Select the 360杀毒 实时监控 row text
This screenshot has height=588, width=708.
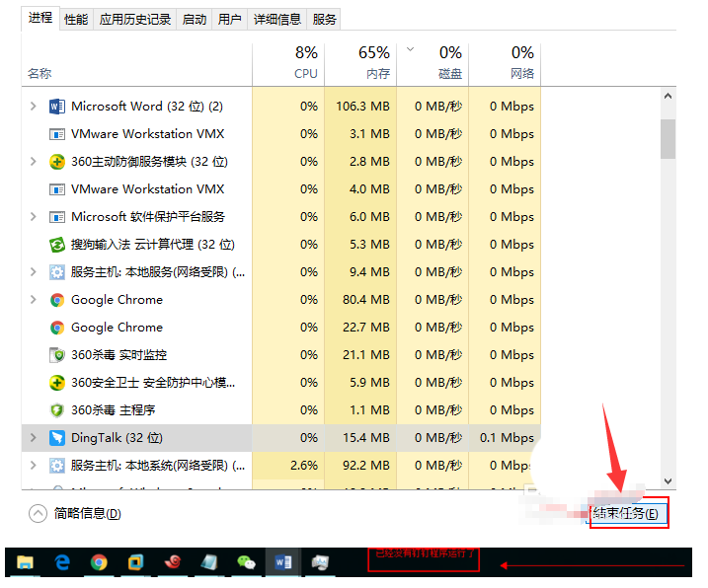pos(118,355)
